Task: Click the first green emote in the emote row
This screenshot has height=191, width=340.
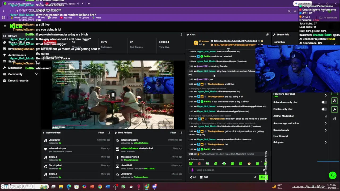Action: click(191, 164)
